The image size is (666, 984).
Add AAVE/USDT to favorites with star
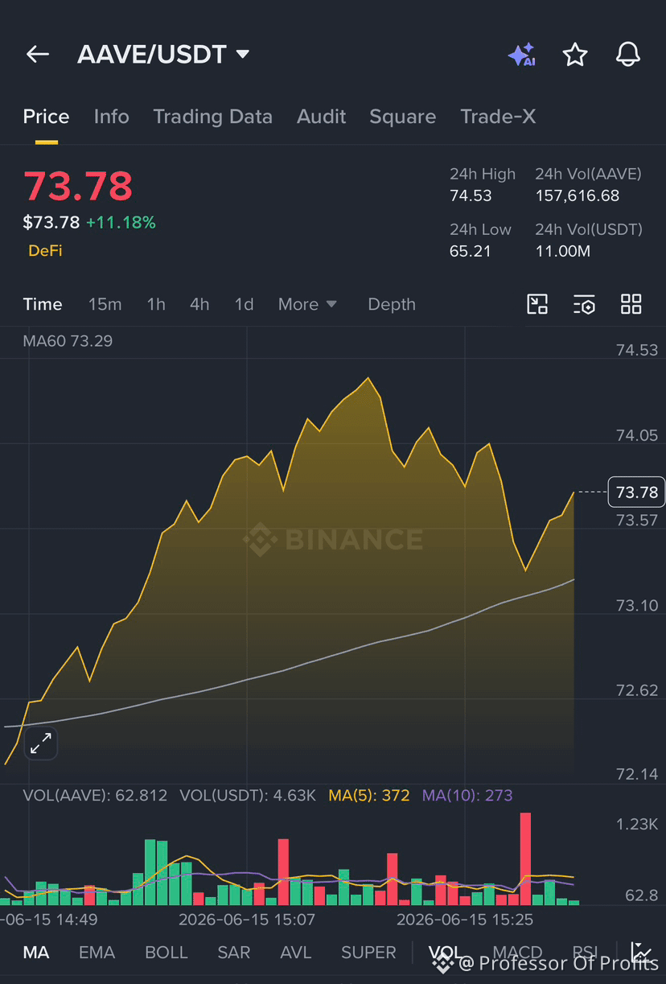pos(574,55)
